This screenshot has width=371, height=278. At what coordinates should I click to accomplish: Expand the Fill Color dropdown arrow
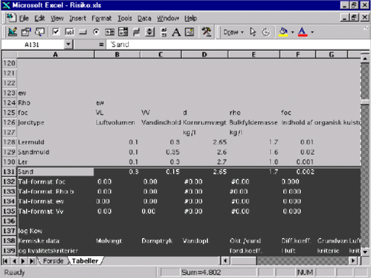293,32
